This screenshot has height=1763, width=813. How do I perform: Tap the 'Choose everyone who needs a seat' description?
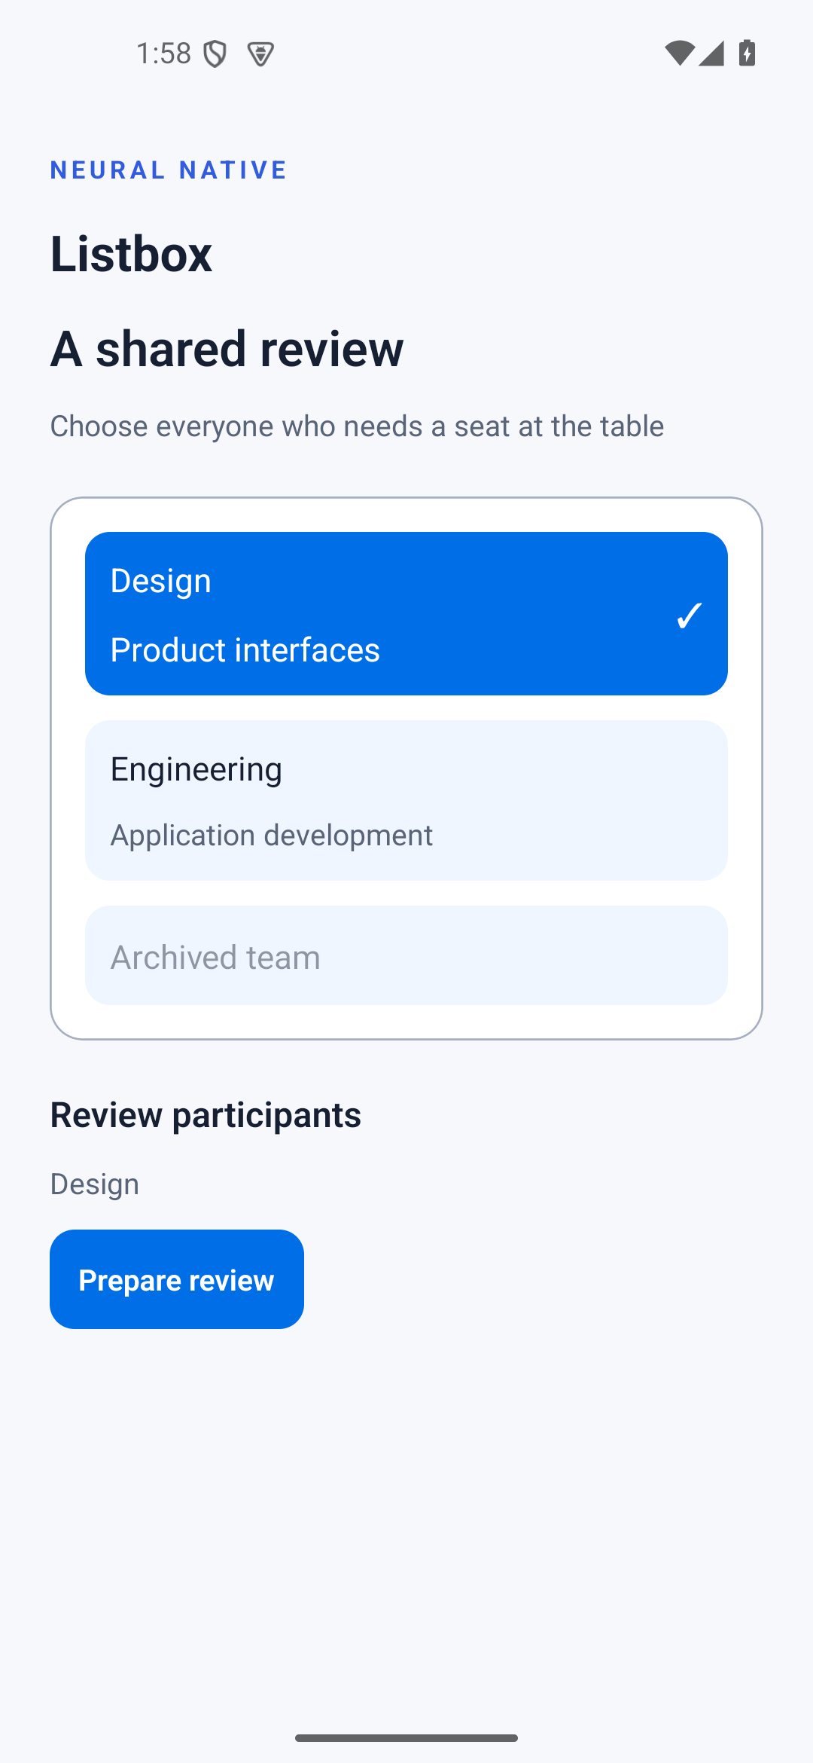coord(357,426)
